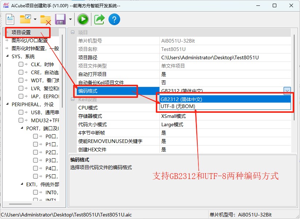Click the 项目路径 value field
Screen dimensions: 300x219
(x=225, y=57)
